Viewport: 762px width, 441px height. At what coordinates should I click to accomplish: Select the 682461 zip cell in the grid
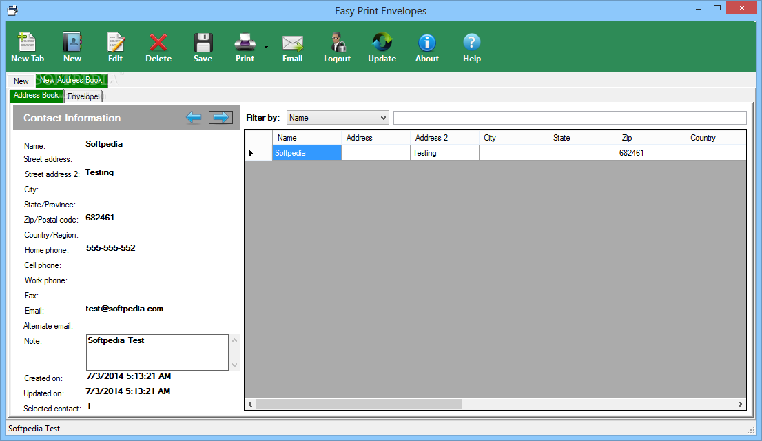coord(652,153)
